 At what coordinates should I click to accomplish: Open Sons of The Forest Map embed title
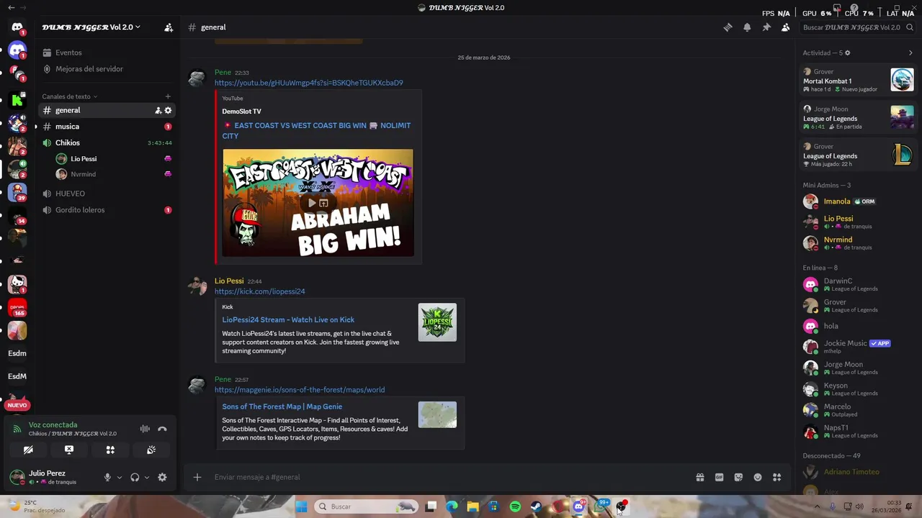282,406
